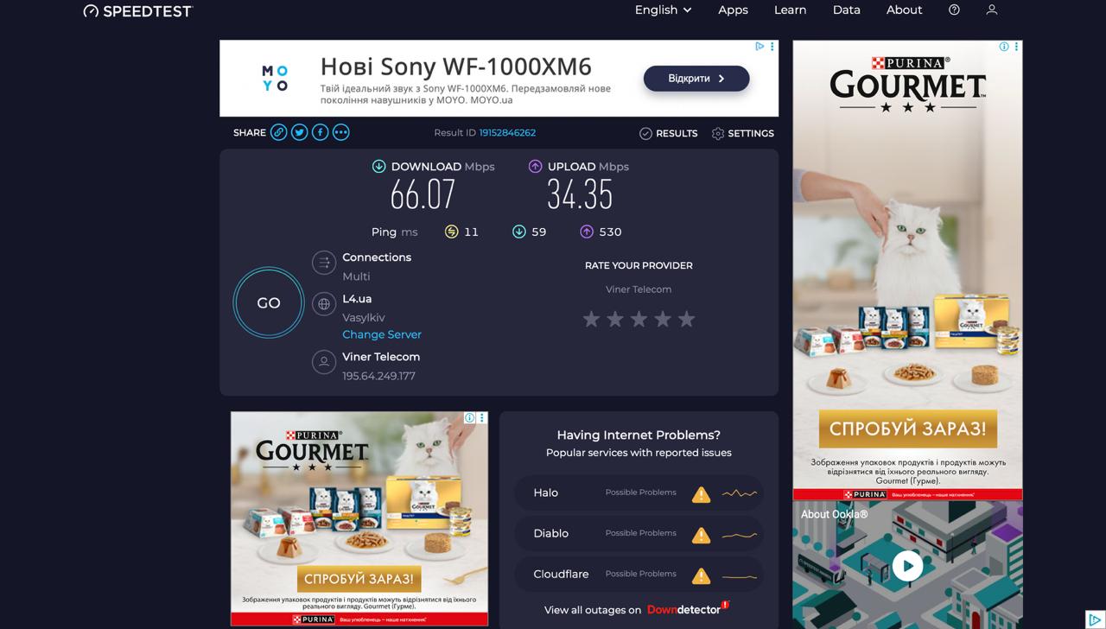The height and width of the screenshot is (629, 1106).
Task: Click the Відкрити button on Sony ad
Action: [x=696, y=79]
